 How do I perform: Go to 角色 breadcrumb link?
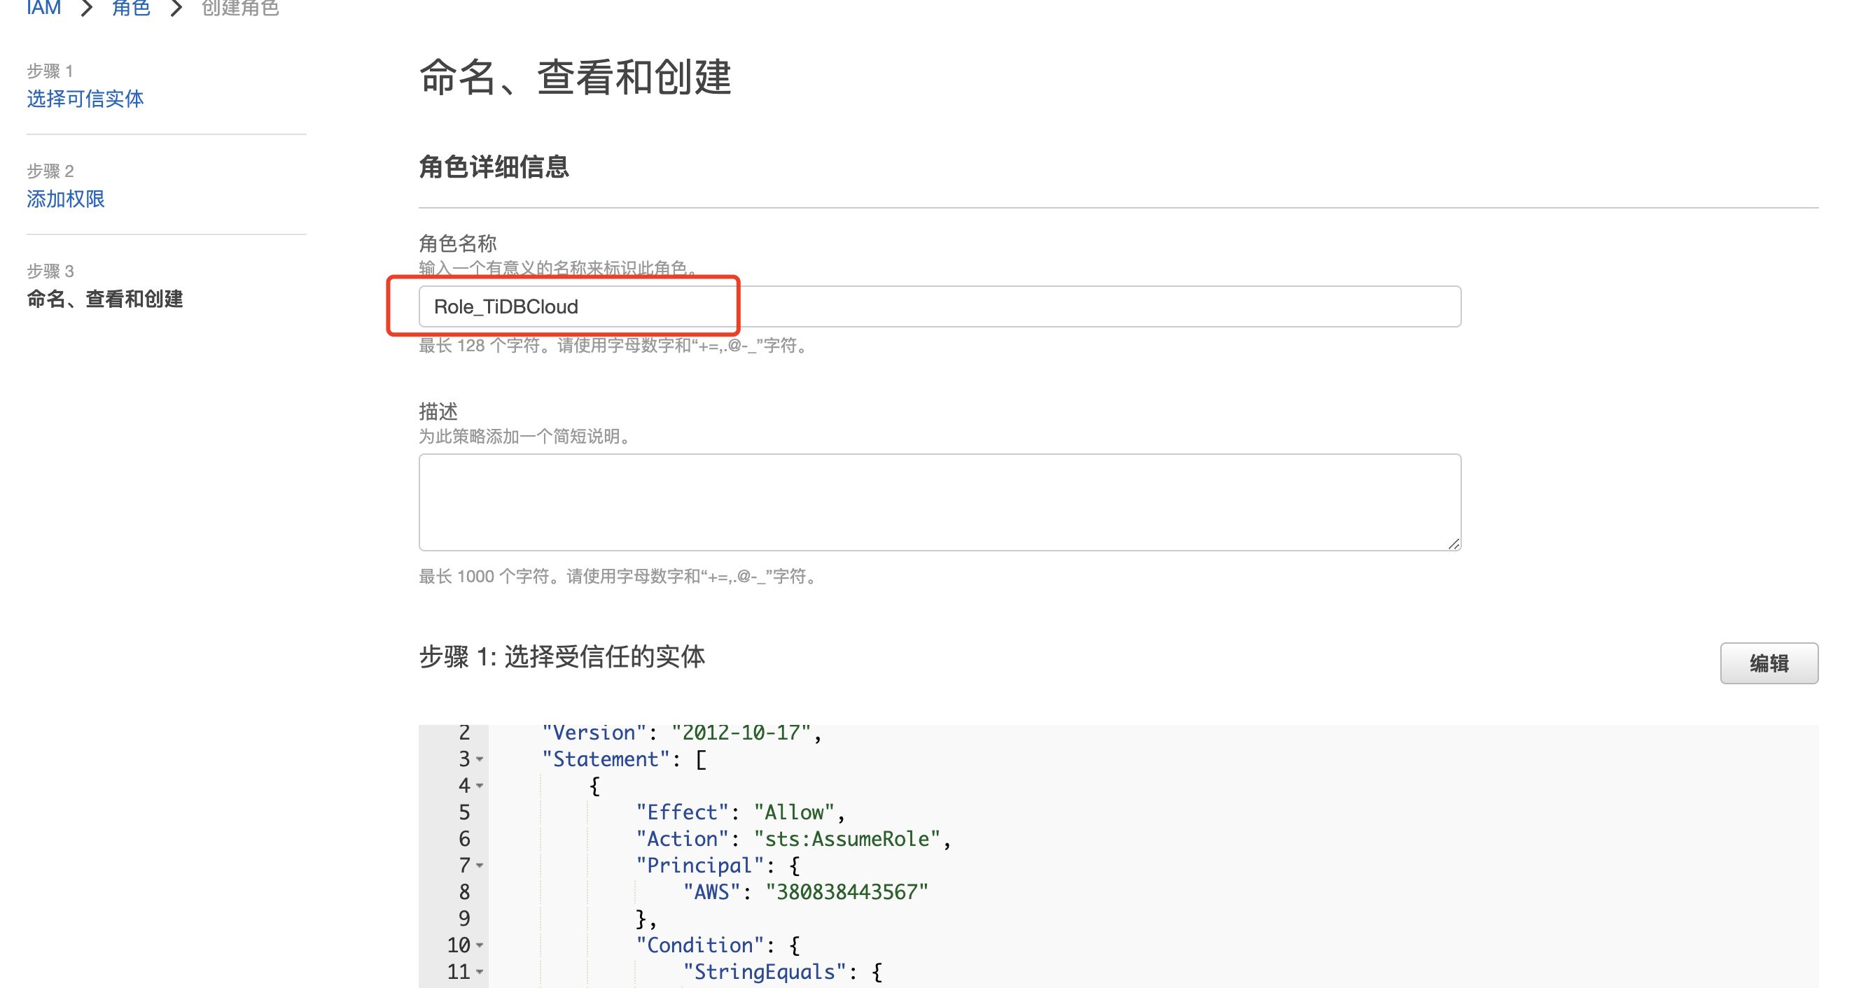(x=131, y=7)
